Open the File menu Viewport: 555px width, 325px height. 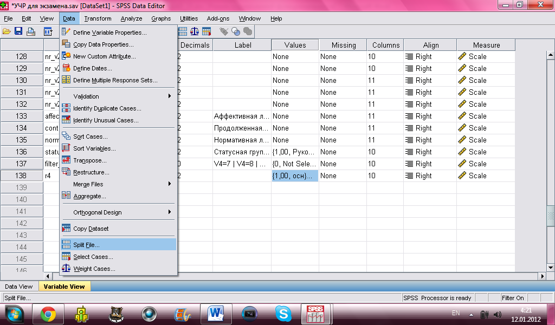tap(8, 18)
